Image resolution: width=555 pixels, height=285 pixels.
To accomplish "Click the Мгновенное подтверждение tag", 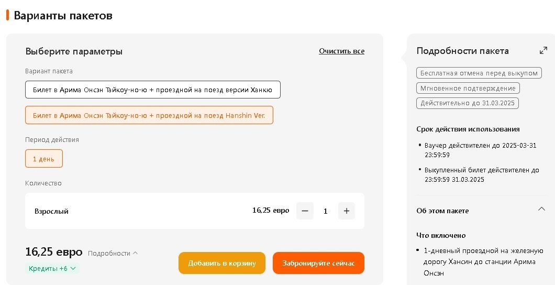I will [468, 88].
